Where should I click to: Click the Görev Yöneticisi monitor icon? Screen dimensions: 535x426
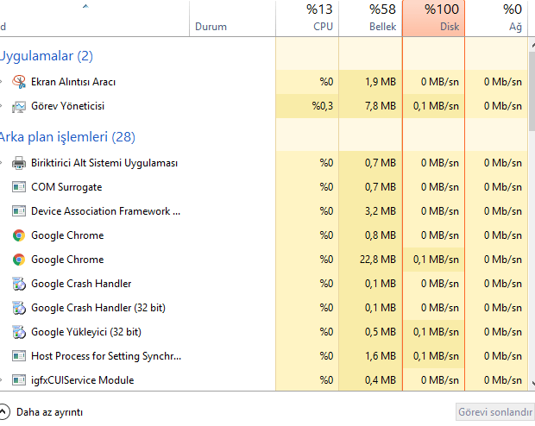(19, 106)
